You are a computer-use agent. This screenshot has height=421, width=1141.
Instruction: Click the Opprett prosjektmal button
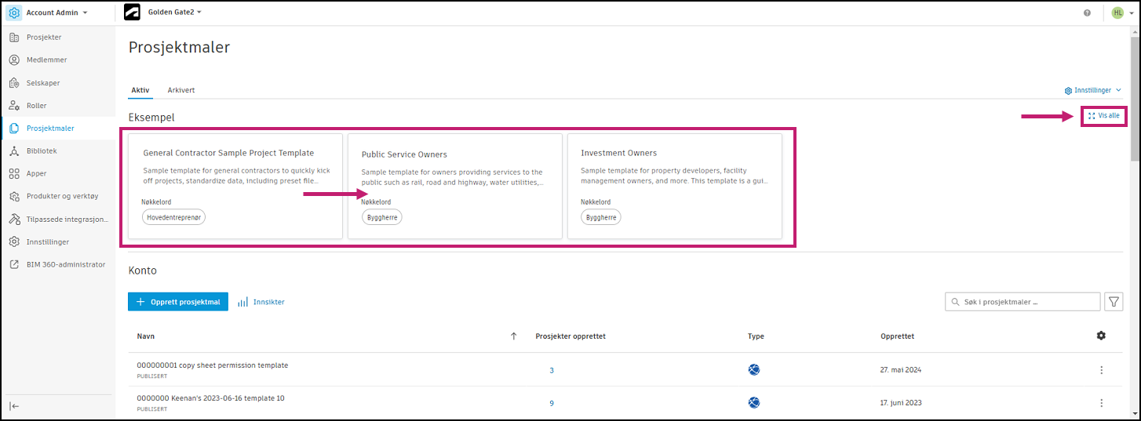point(178,302)
